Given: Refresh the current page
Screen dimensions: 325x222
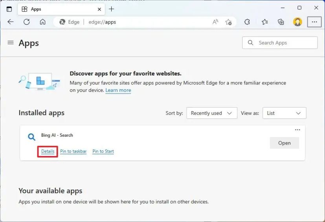Looking at the screenshot, I should coord(27,22).
